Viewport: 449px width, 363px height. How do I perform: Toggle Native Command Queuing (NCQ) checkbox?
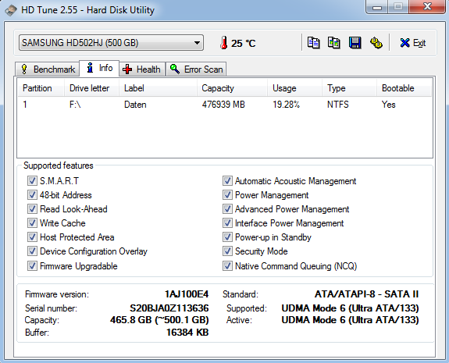[227, 266]
